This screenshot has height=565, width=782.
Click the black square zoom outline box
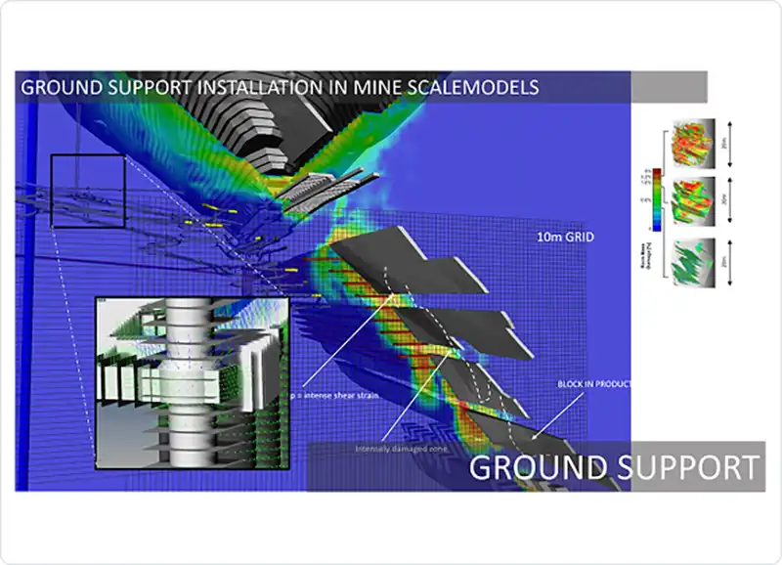pos(88,191)
